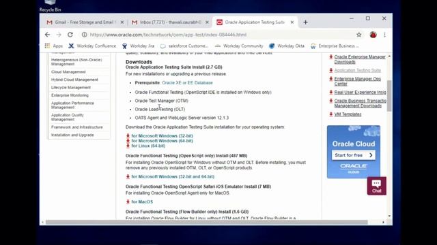
Task: Click the Oracle Cloud logo in banner
Action: (354, 168)
